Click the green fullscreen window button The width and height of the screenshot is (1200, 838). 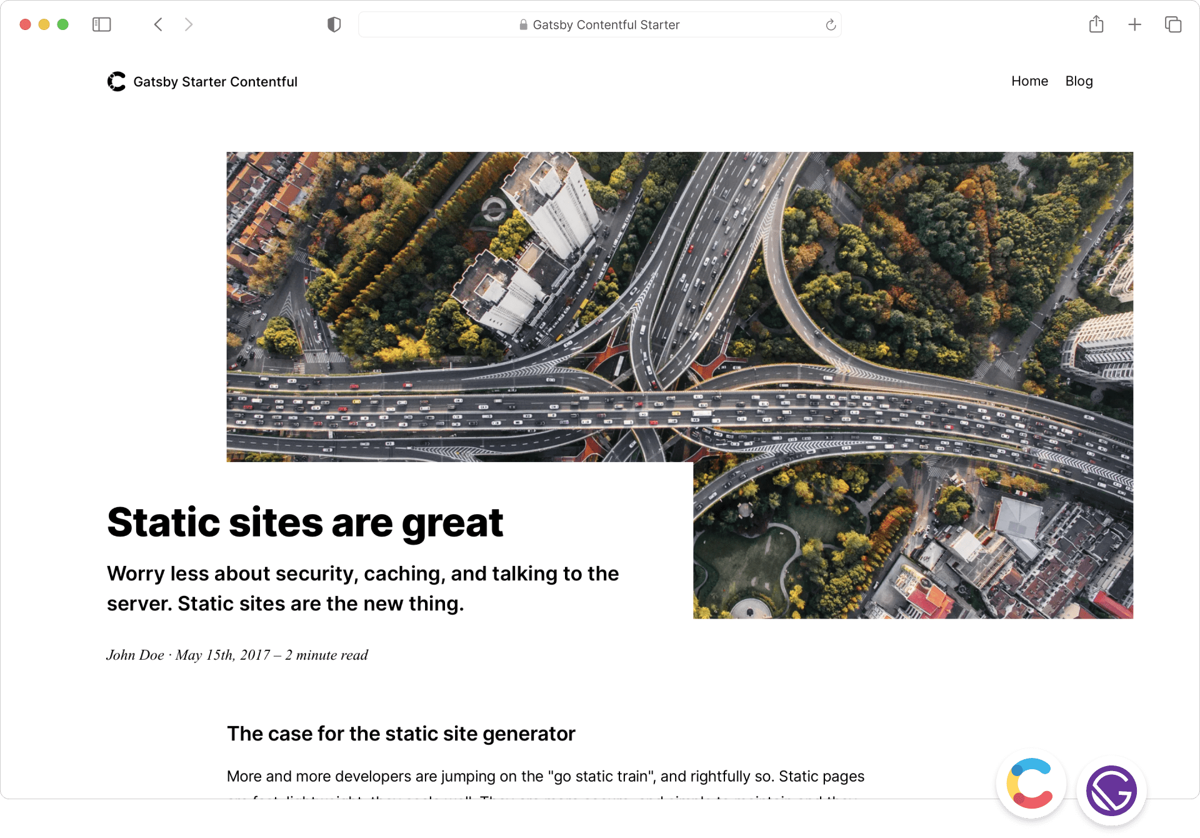62,24
